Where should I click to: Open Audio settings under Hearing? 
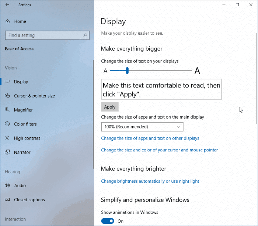click(20, 186)
